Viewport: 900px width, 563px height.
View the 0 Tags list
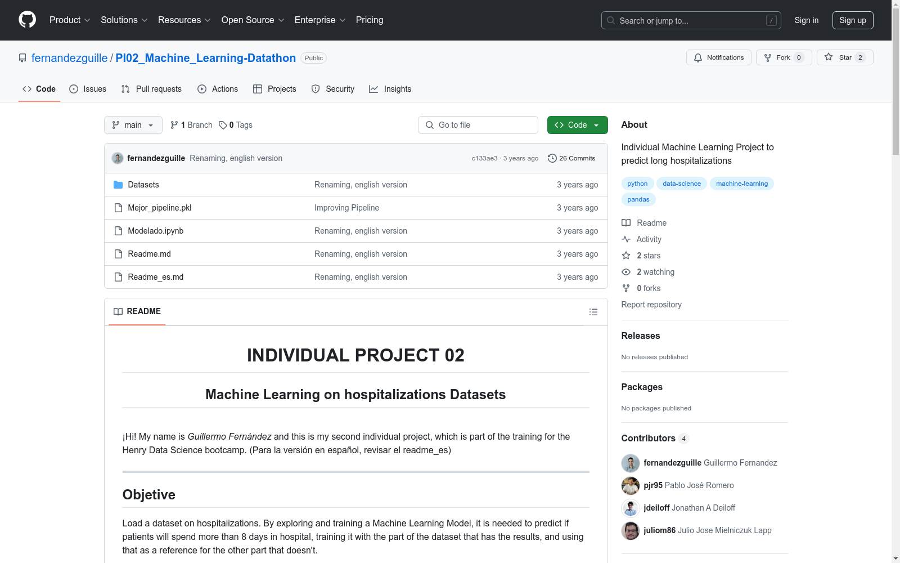click(236, 125)
